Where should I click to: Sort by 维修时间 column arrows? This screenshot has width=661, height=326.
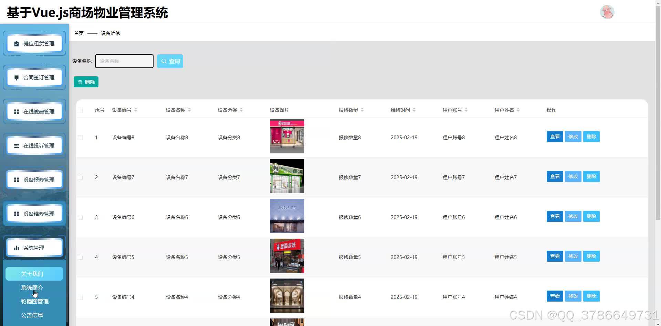[414, 110]
